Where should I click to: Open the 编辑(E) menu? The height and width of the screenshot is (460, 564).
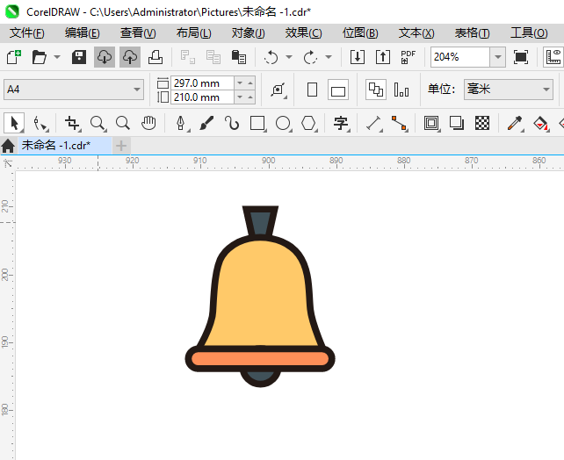click(82, 33)
